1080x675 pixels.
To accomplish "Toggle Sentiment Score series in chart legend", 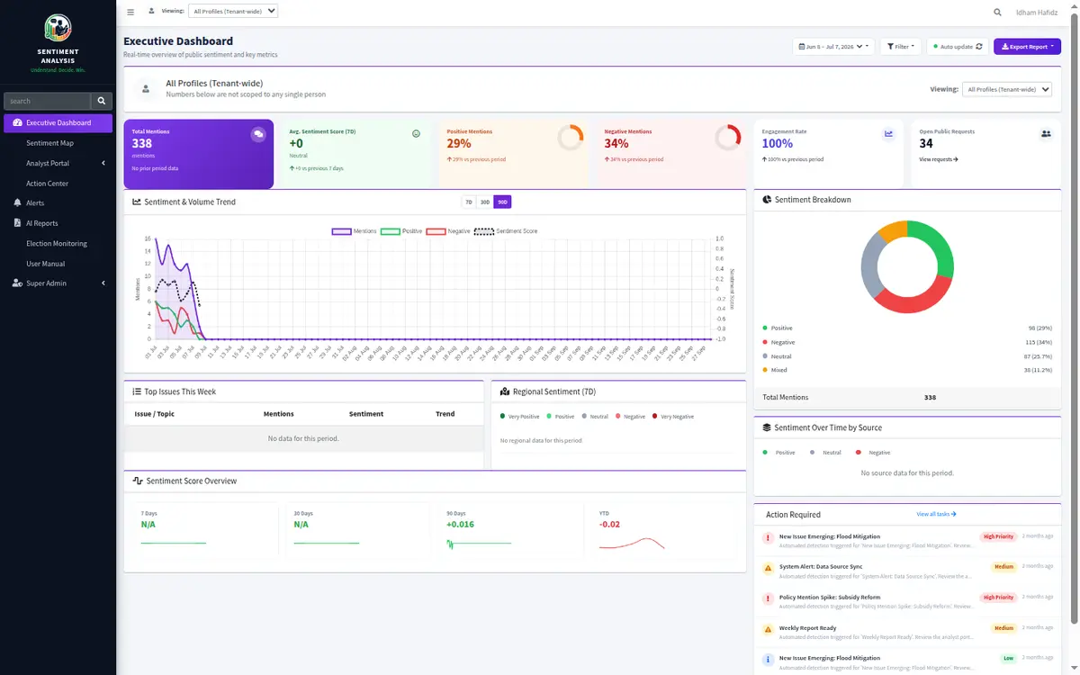I will pos(506,231).
